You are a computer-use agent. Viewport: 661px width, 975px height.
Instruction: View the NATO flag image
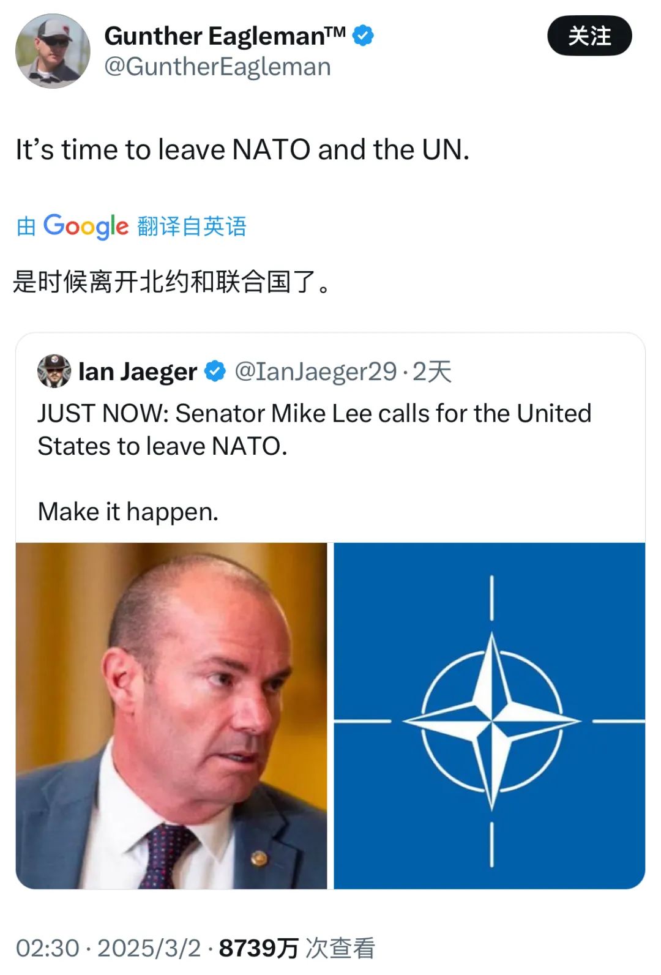coord(490,715)
